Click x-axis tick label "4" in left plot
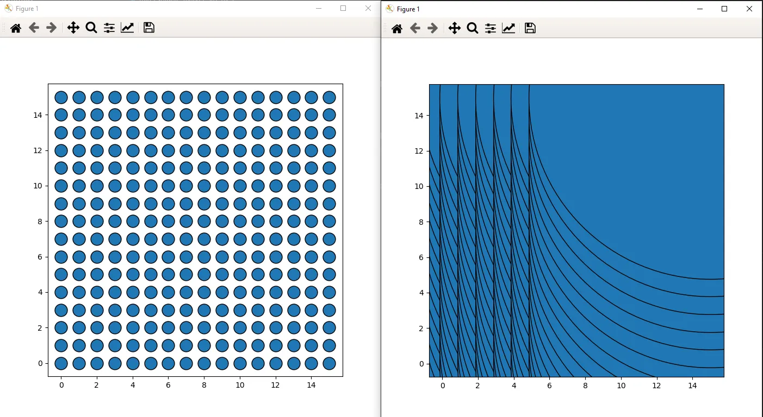 (x=133, y=385)
